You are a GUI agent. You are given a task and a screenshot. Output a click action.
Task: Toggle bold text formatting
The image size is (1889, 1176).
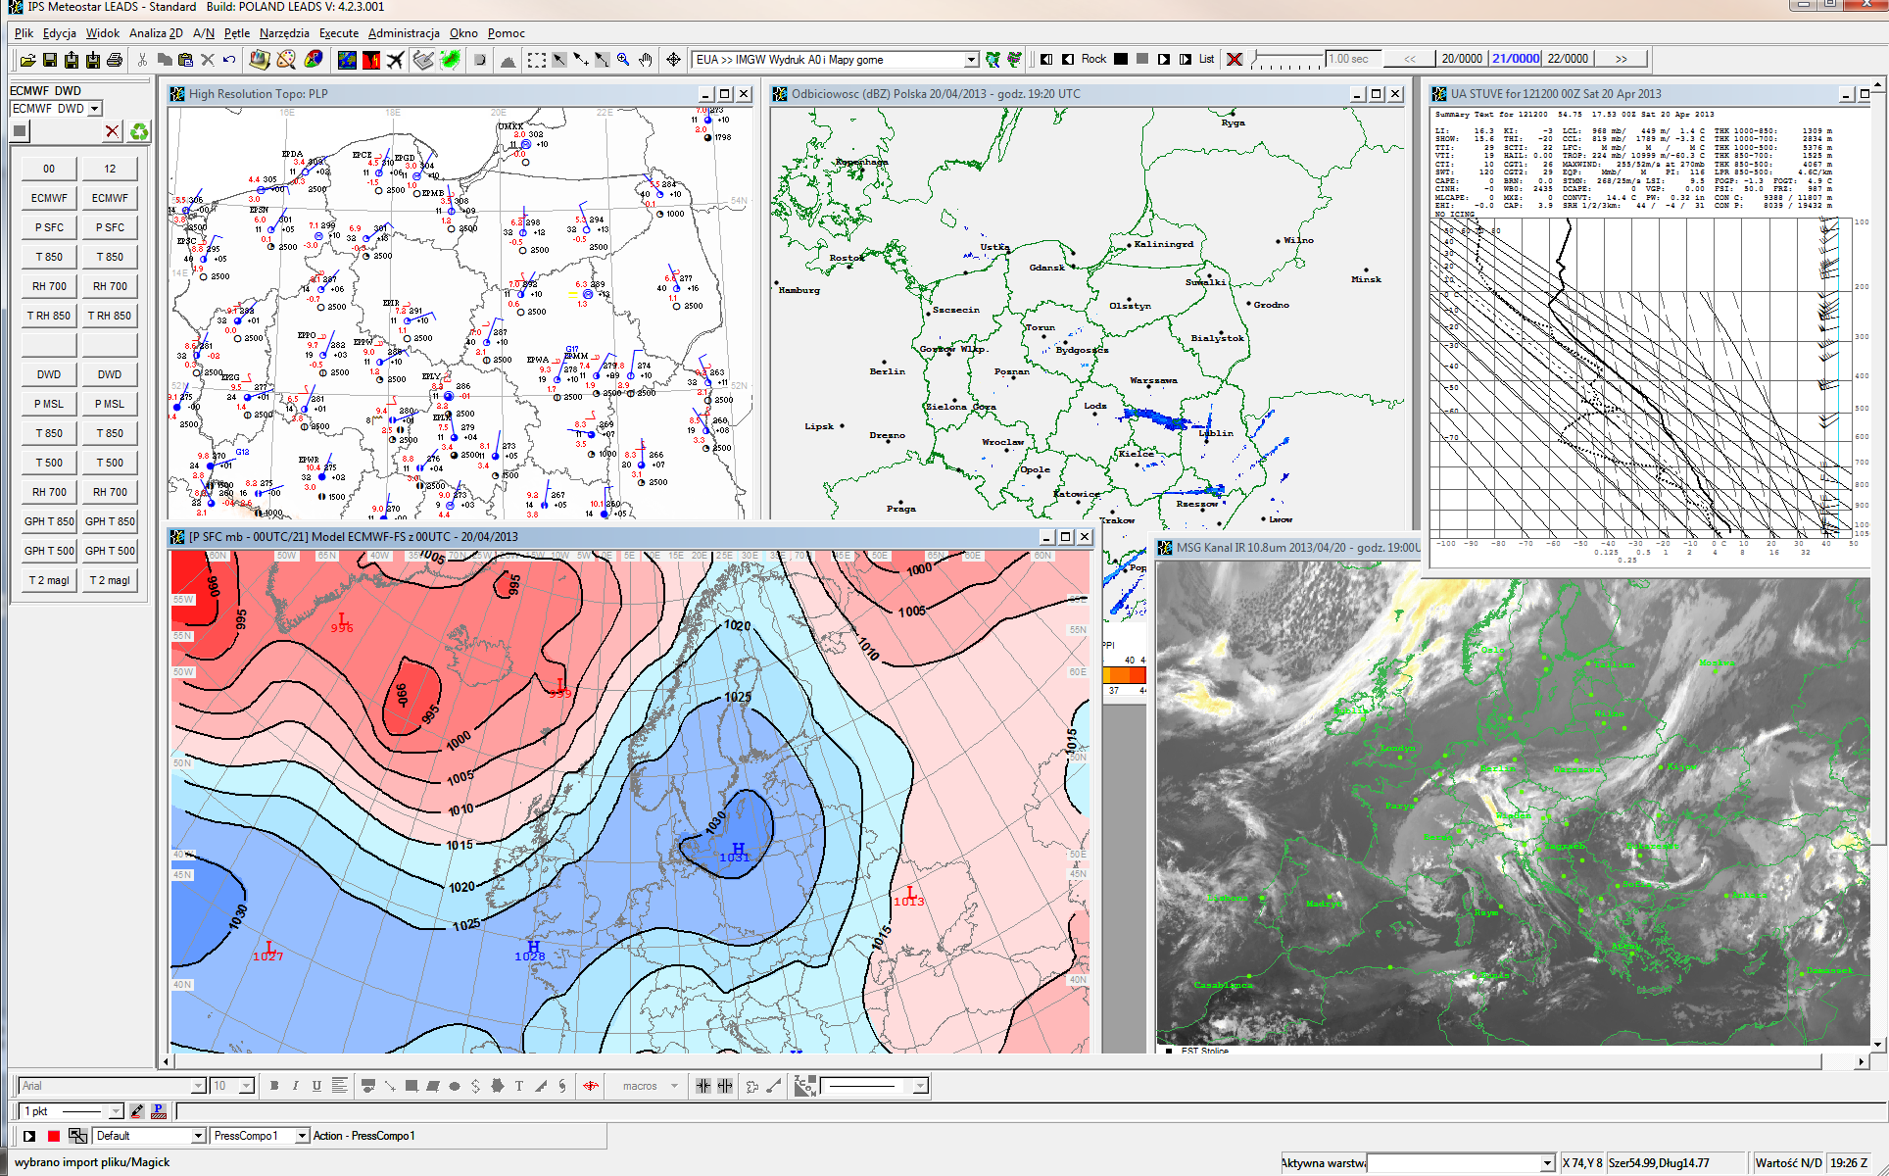(274, 1086)
